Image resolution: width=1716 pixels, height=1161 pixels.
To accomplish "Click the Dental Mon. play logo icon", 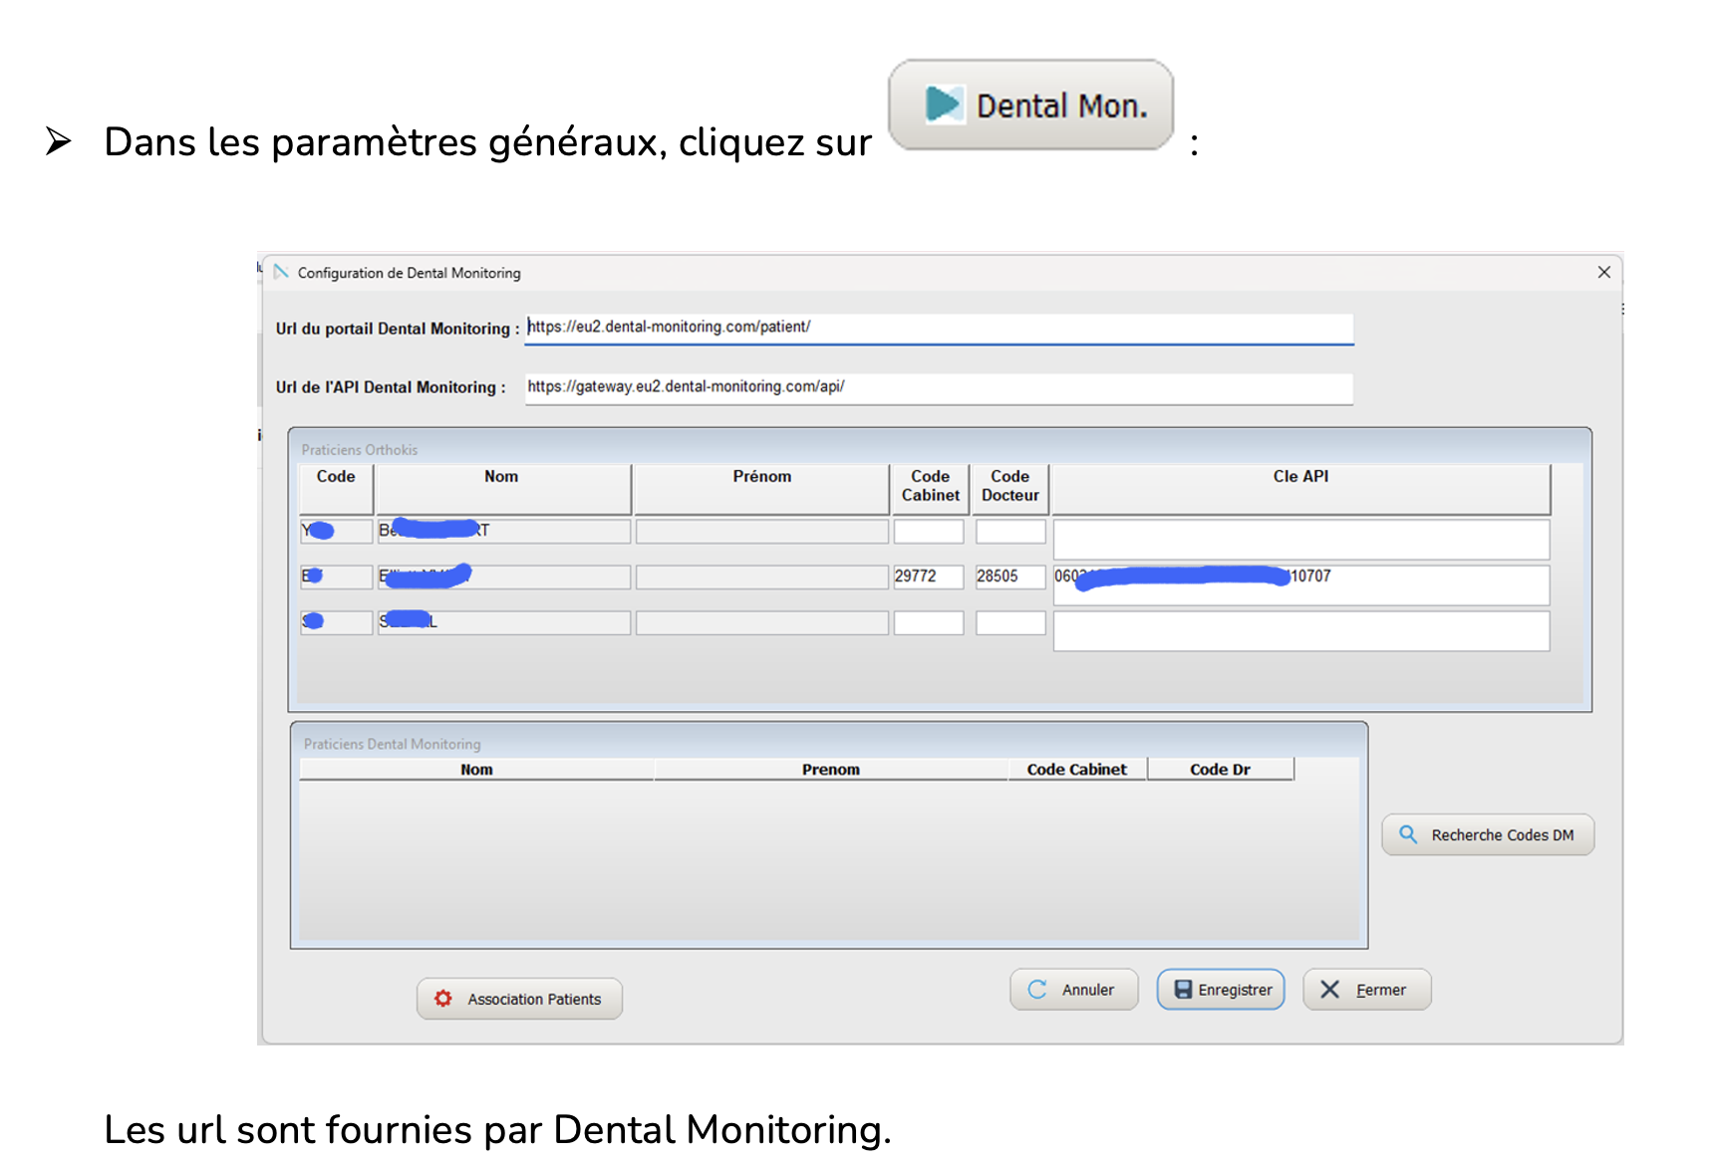I will click(943, 104).
